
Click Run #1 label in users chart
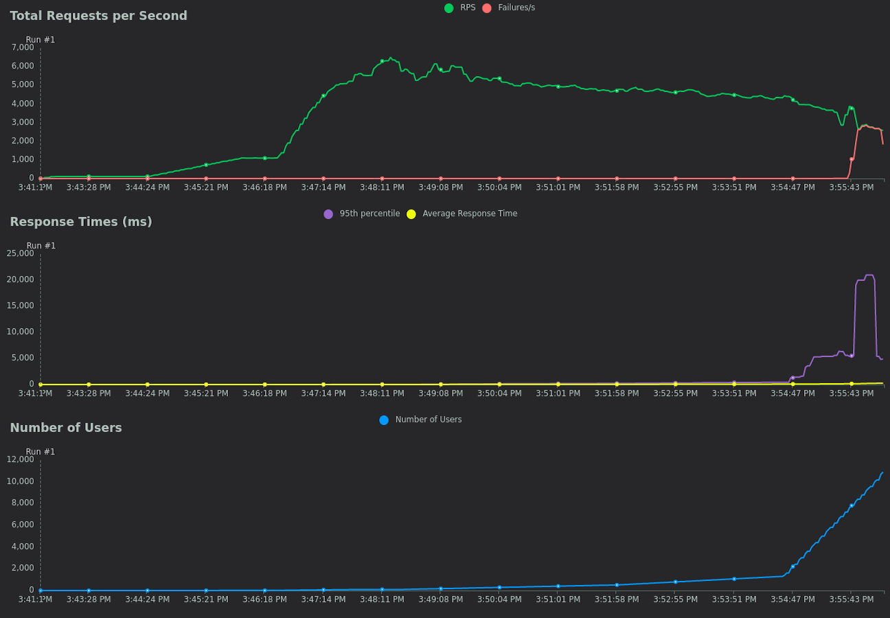click(x=41, y=452)
